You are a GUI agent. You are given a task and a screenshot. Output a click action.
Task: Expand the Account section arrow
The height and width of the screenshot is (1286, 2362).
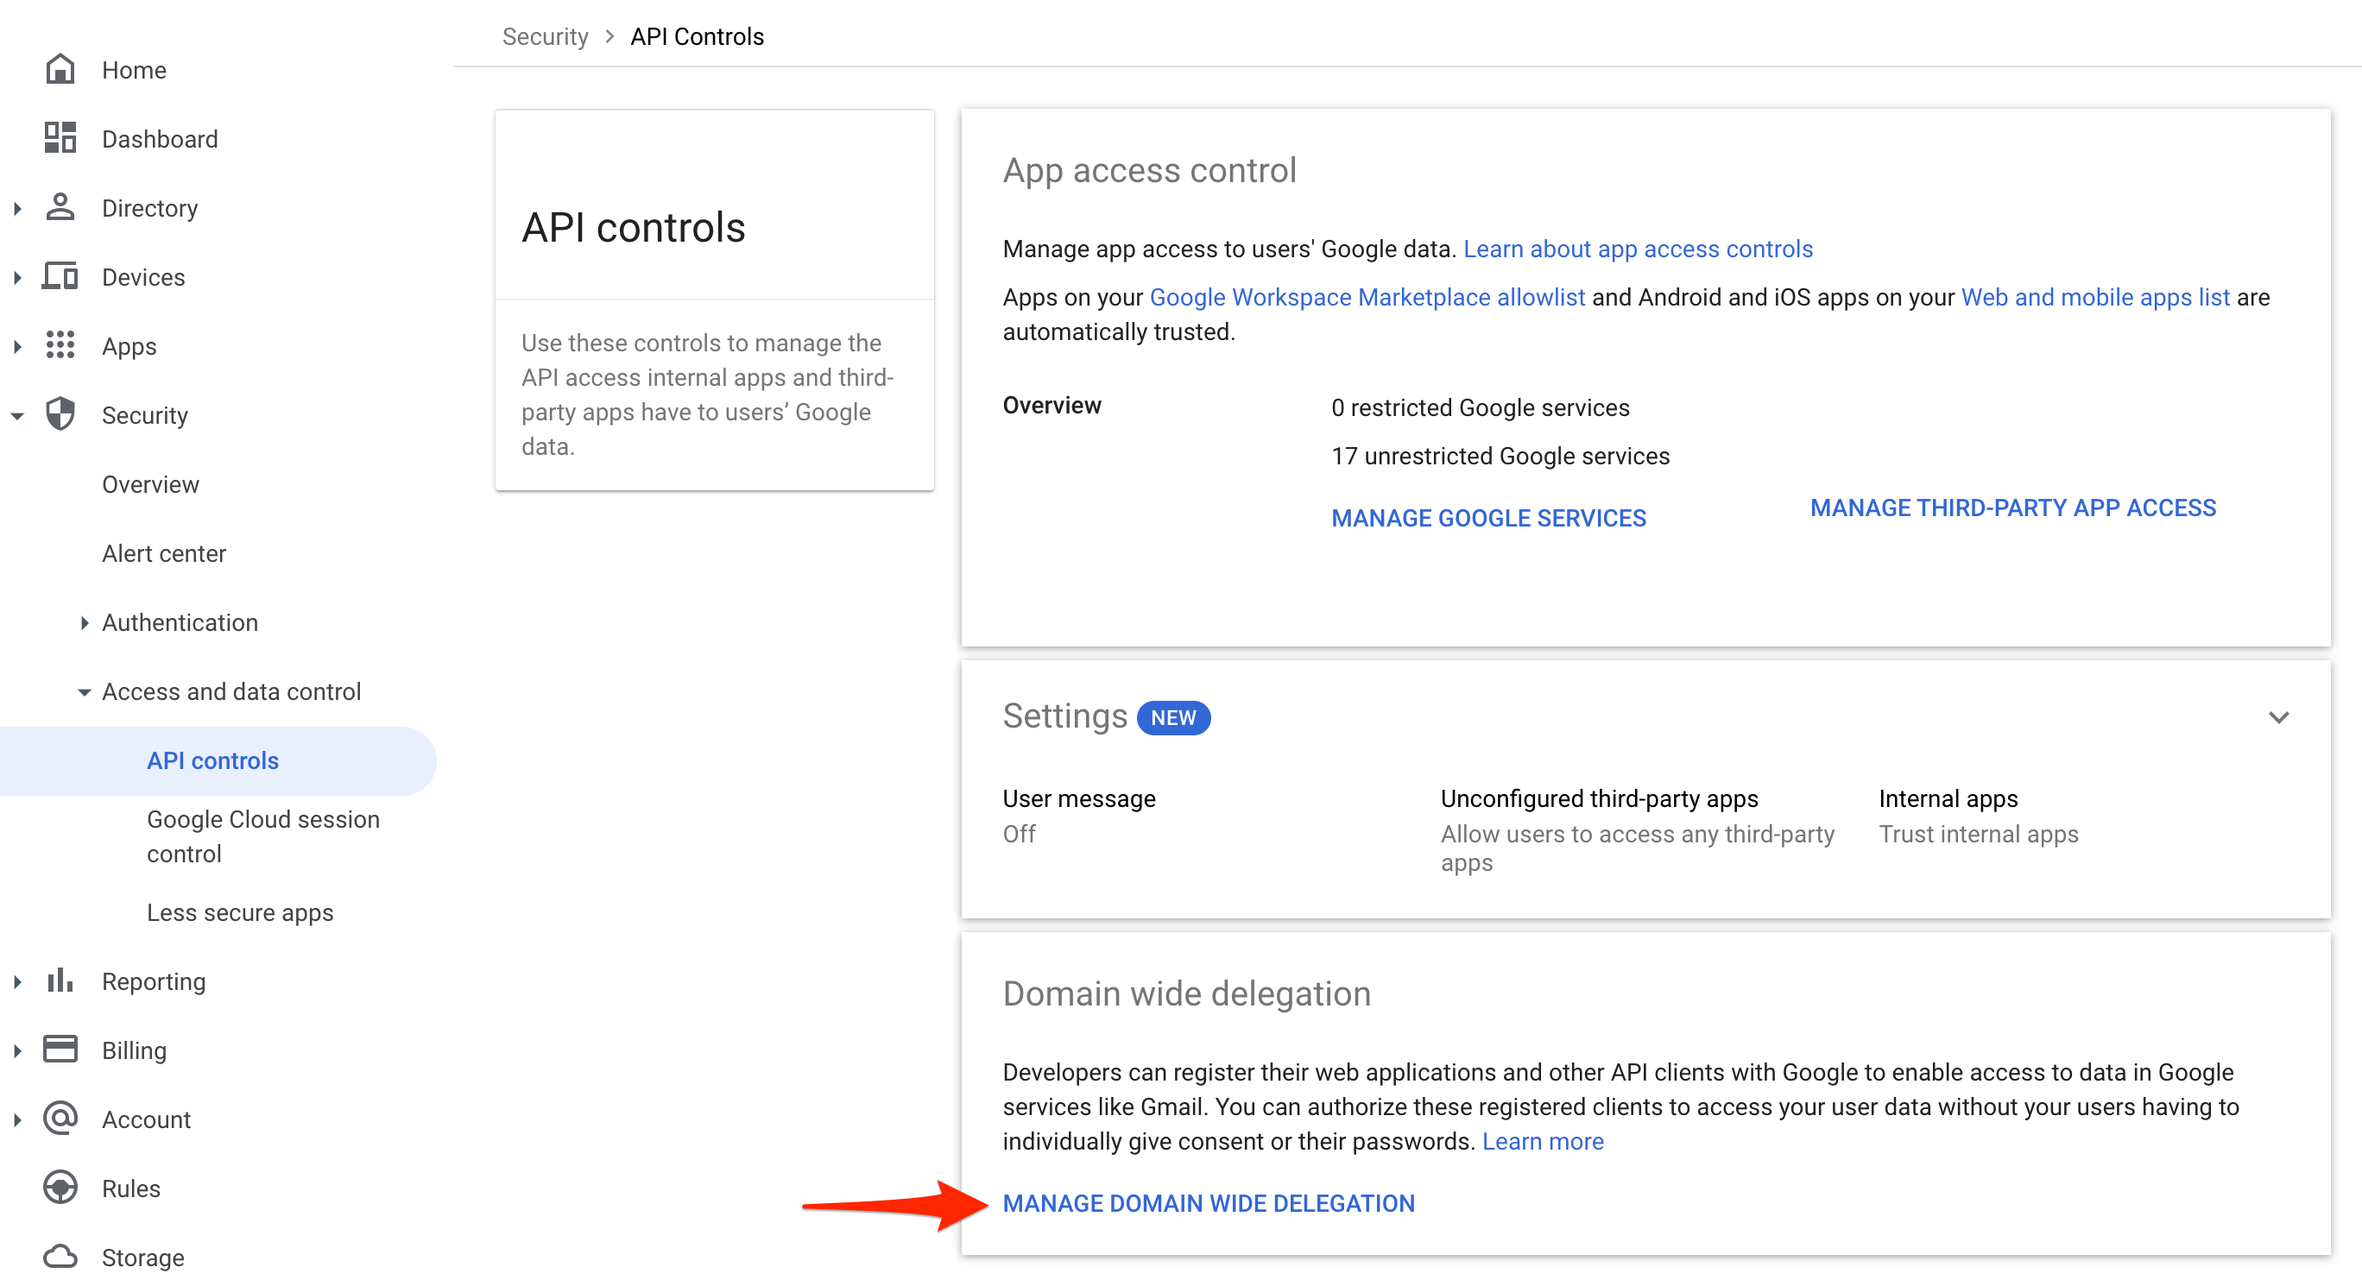tap(17, 1120)
